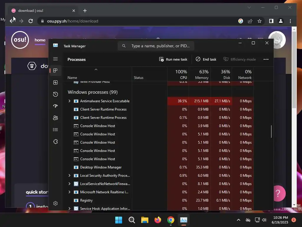Screen dimensions: 302x227
Task: Click Run new task button
Action: click(x=173, y=59)
